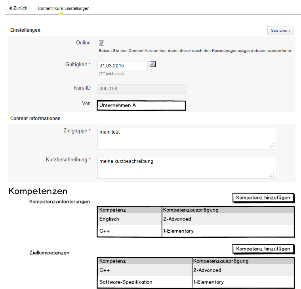Click Kompetenzausprägung header in Zielkompetenzen table
This screenshot has width=301, height=289.
click(221, 261)
